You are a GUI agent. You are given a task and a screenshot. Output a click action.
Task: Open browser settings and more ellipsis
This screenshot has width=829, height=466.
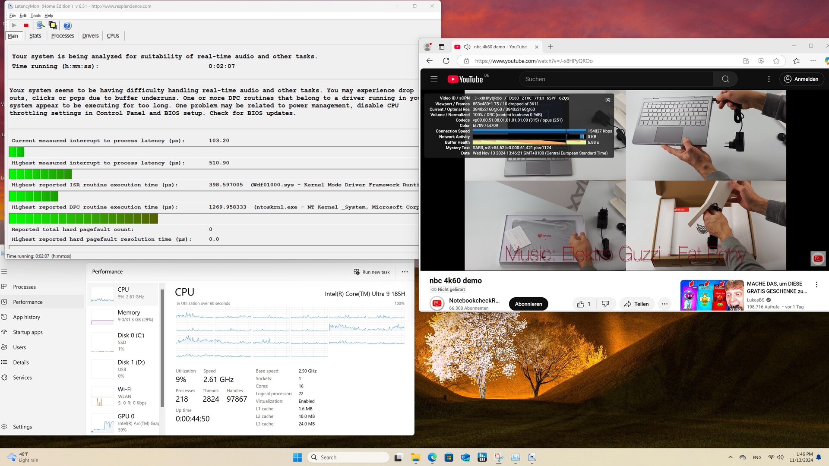813,61
